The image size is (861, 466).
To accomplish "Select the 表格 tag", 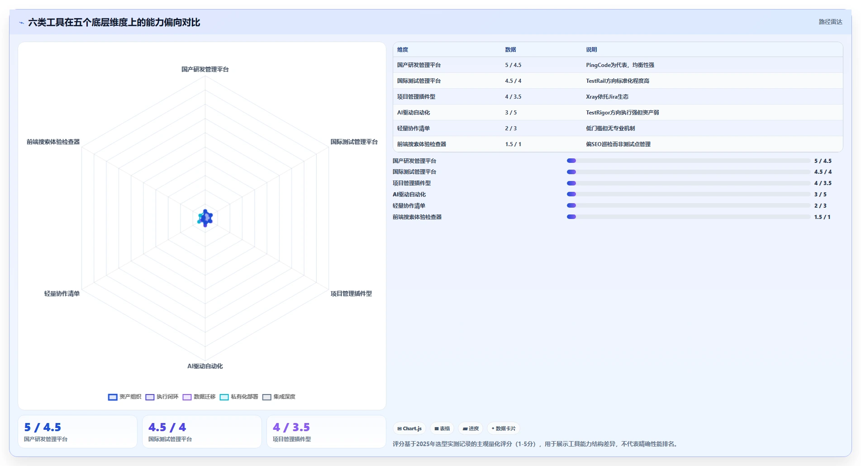I will tap(442, 428).
